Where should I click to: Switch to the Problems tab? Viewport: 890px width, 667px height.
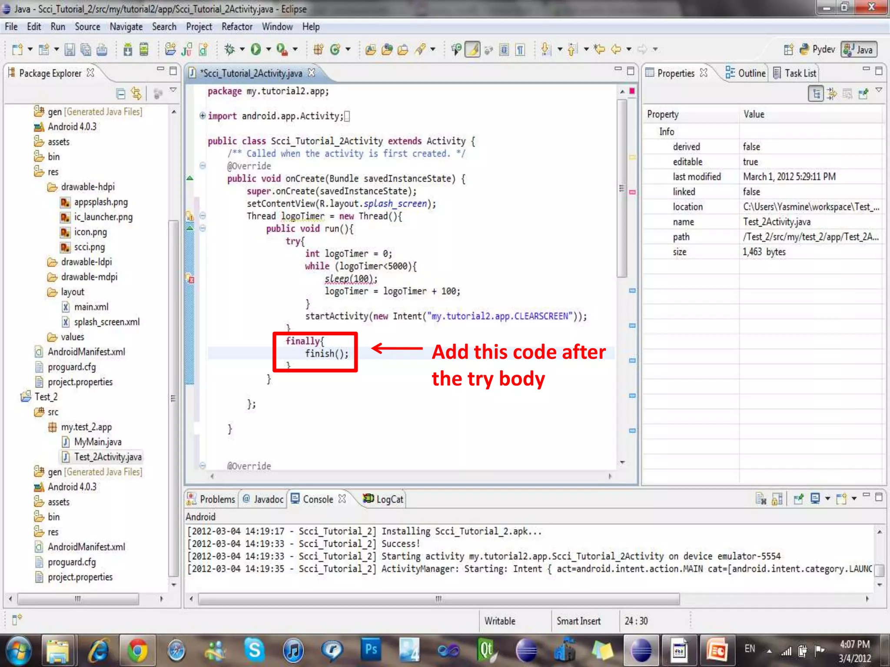211,499
